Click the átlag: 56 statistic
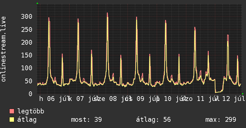 [x=153, y=120]
